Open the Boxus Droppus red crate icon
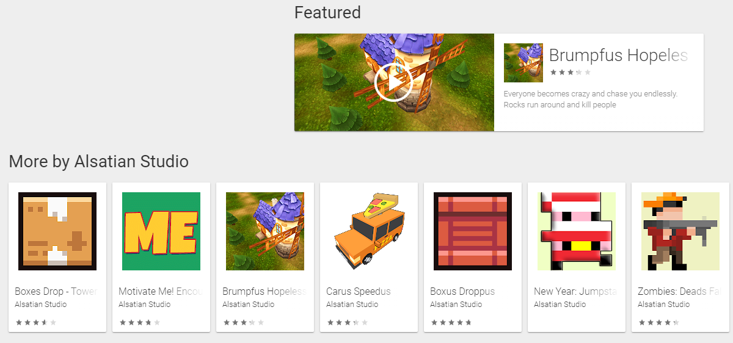The height and width of the screenshot is (343, 733). 473,231
